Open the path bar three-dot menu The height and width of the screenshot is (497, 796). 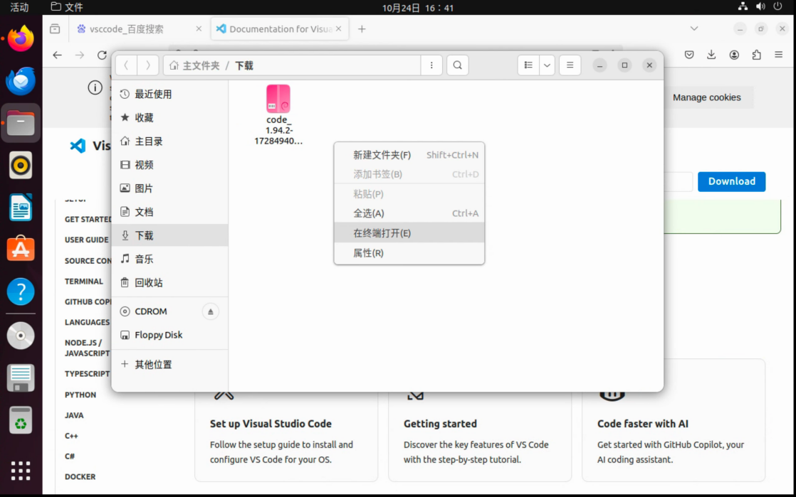tap(431, 65)
